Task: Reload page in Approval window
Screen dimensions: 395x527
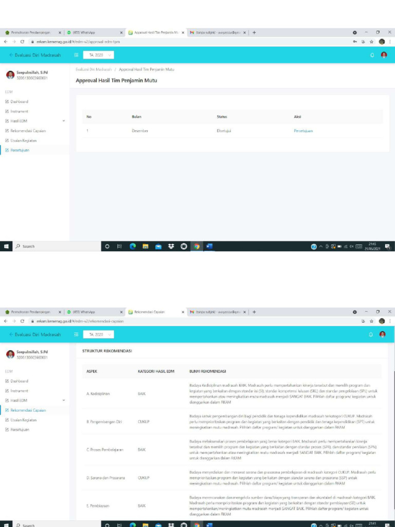Action: (22, 42)
